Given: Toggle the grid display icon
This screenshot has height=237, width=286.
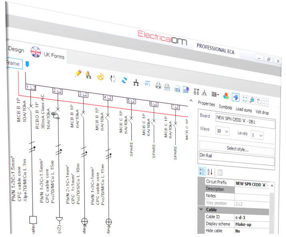Looking at the screenshot, I should (266, 102).
